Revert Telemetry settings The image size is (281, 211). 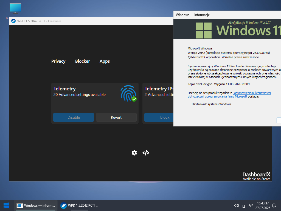pyautogui.click(x=116, y=117)
